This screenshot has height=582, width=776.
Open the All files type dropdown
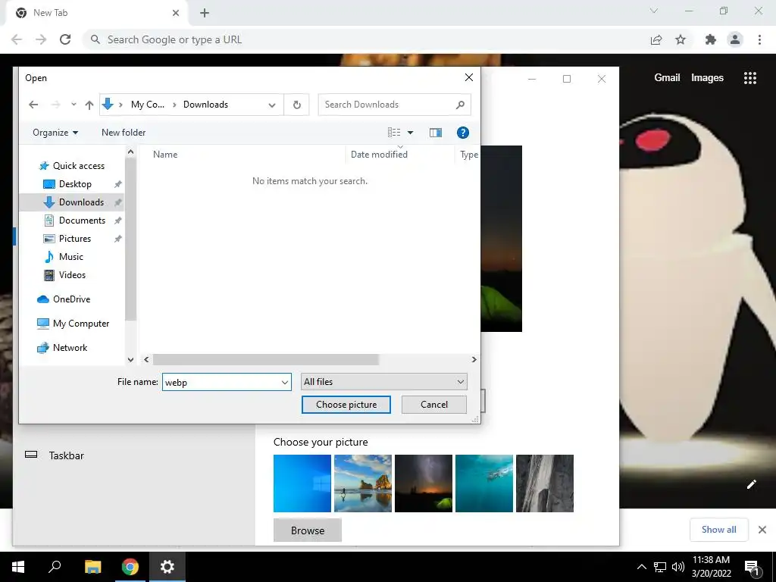(384, 382)
